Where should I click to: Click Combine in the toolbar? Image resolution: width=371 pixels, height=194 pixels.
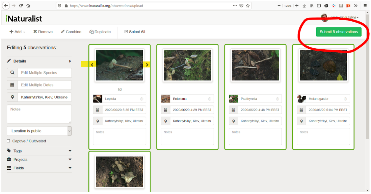71,32
